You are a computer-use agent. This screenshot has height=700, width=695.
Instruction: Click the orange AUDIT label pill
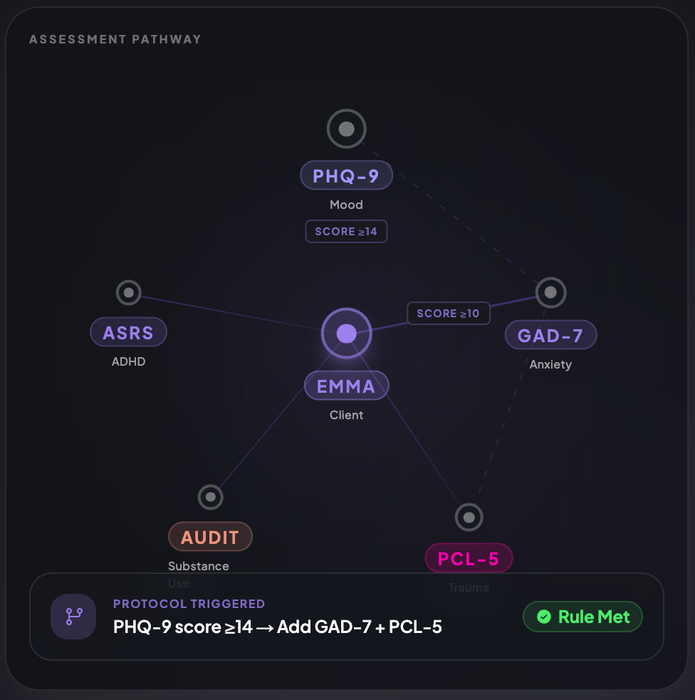tap(211, 537)
